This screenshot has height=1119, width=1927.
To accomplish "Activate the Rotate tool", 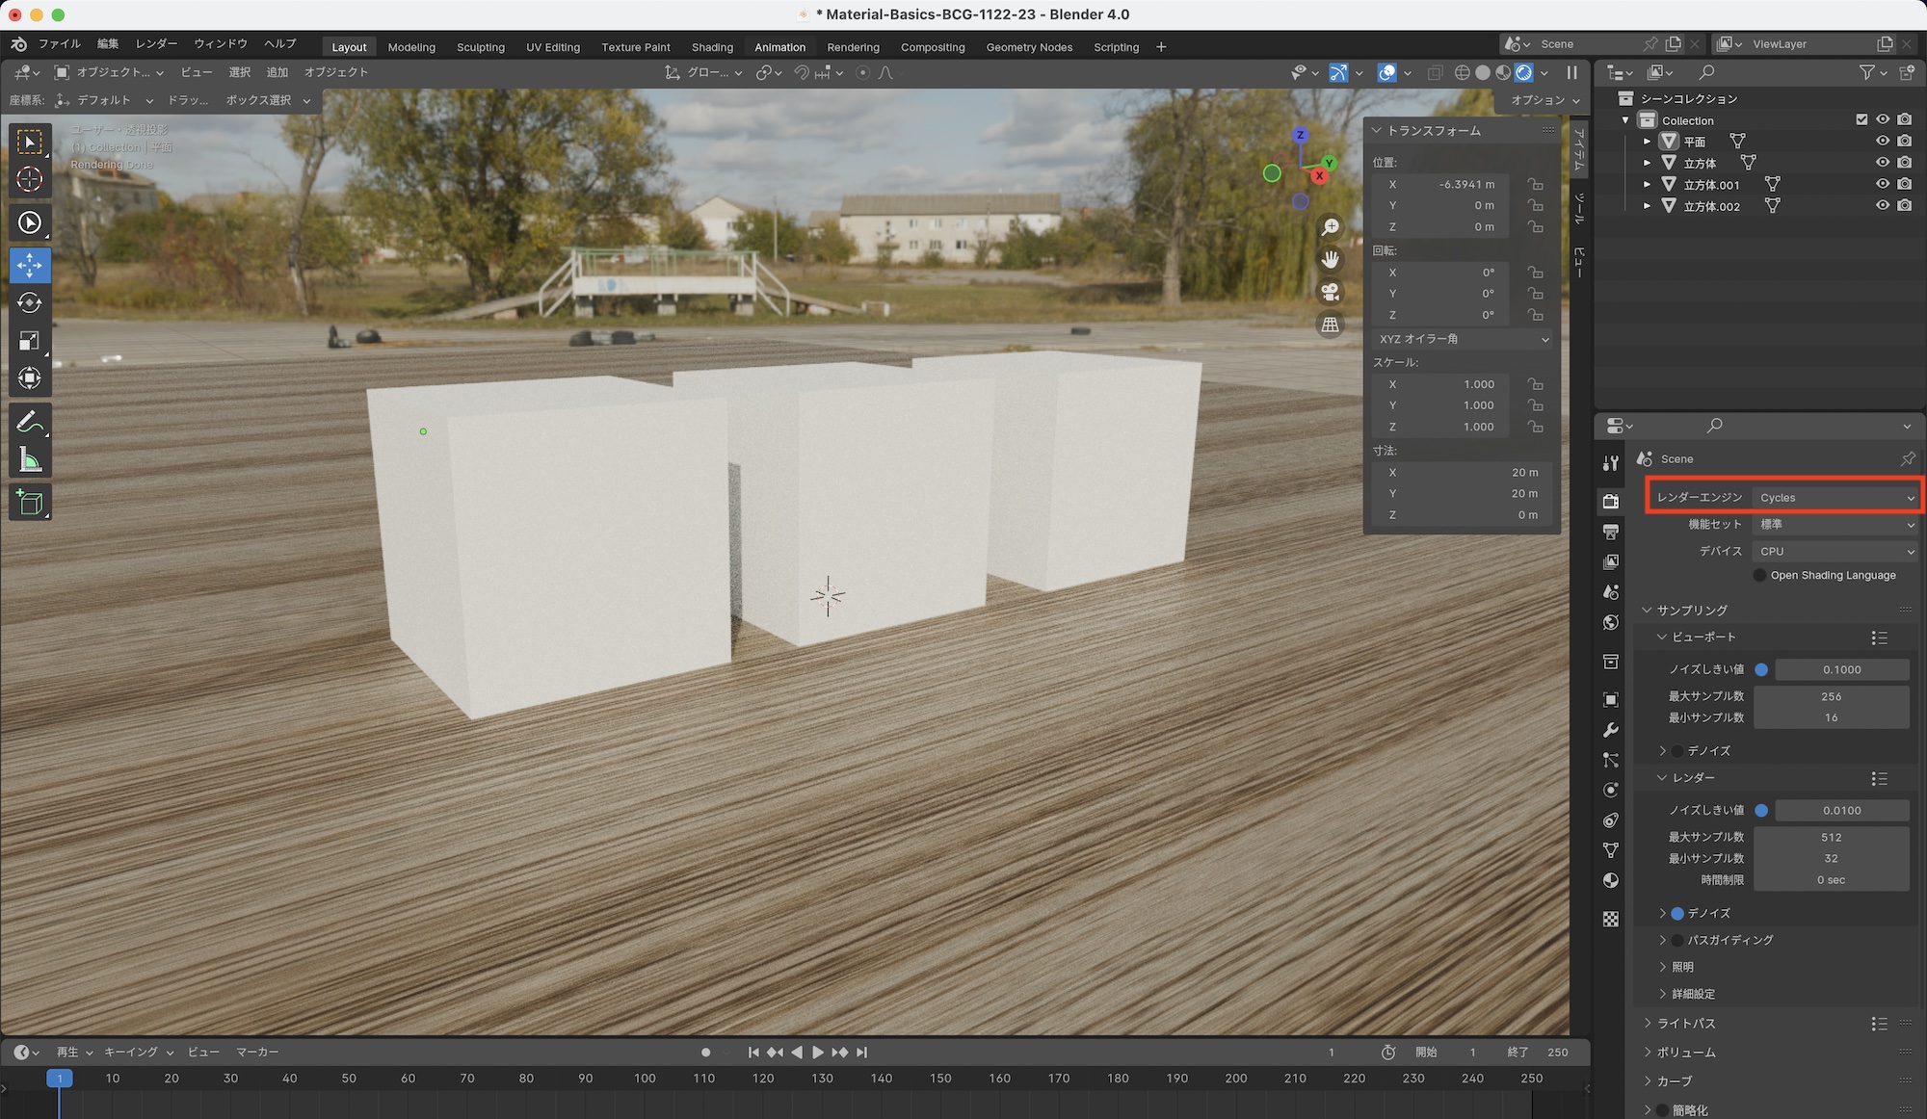I will [x=30, y=303].
